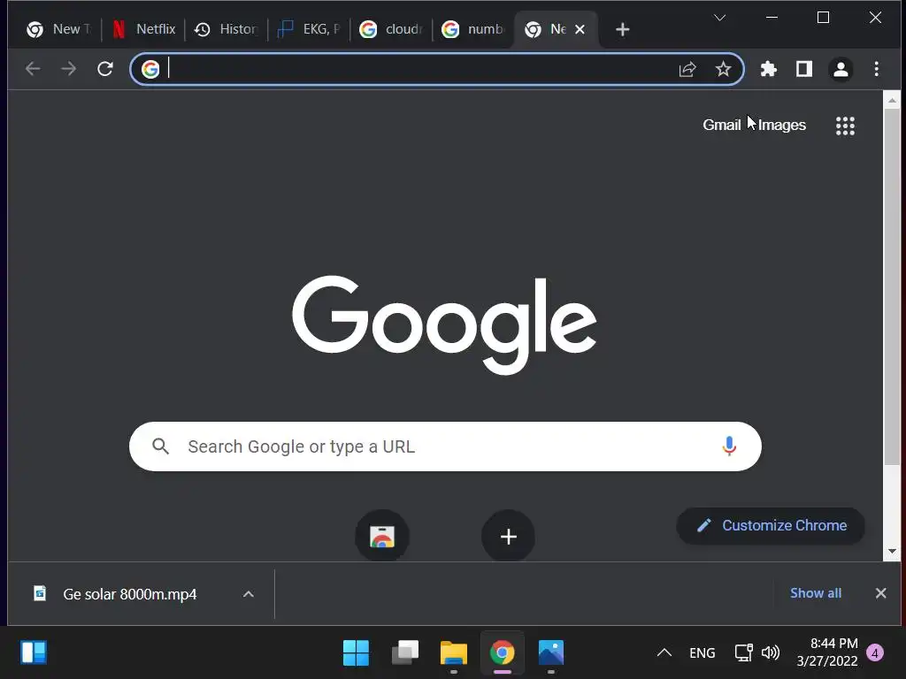Viewport: 906px width, 679px height.
Task: Open a new tab with plus button
Action: point(622,29)
